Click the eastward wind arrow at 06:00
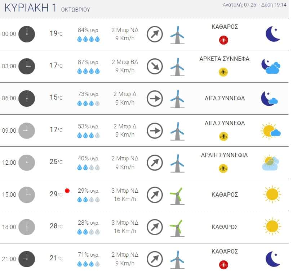293x274 pixels. (155, 99)
